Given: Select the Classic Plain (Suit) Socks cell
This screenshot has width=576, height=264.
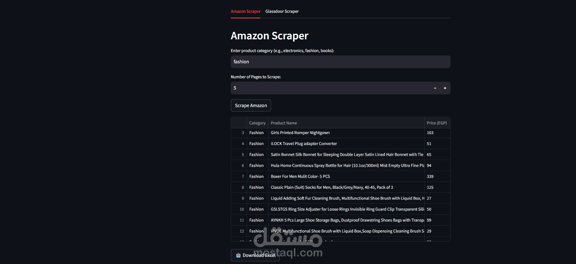Looking at the screenshot, I should click(346, 187).
